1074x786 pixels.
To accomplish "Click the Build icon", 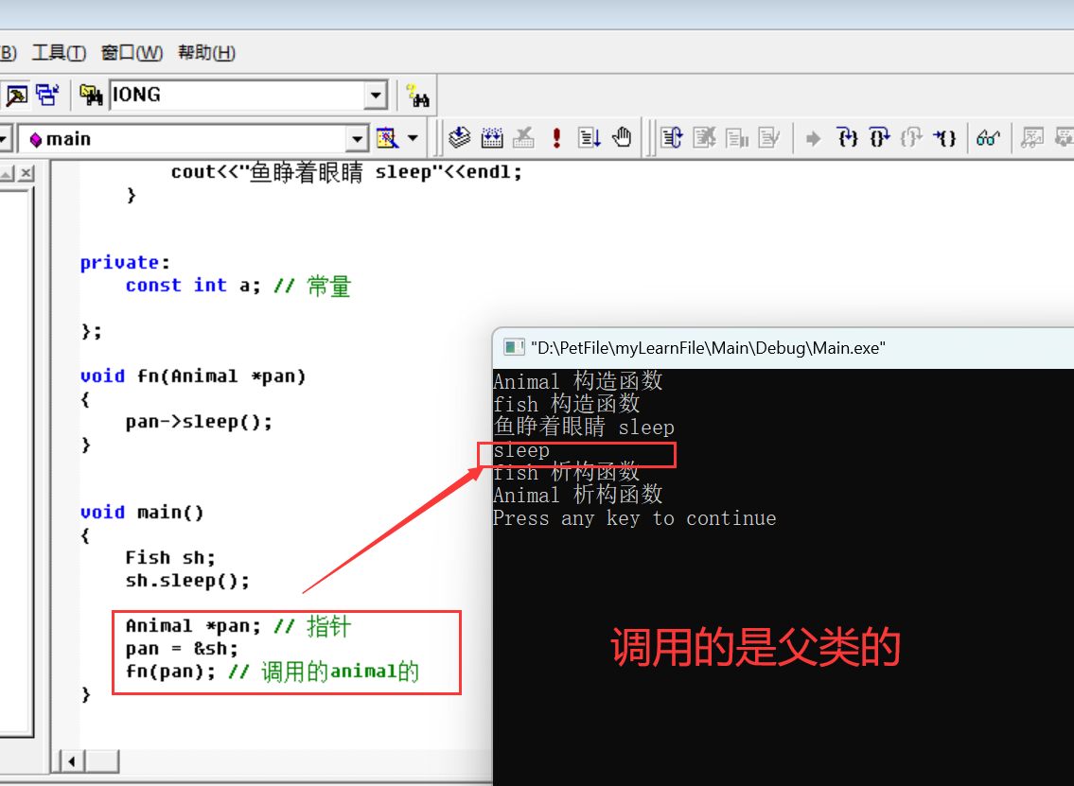I will (492, 138).
